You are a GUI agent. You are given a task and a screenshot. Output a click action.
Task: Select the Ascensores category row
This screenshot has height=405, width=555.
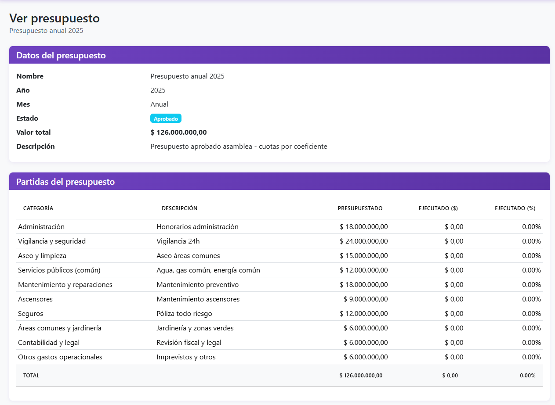click(x=279, y=299)
